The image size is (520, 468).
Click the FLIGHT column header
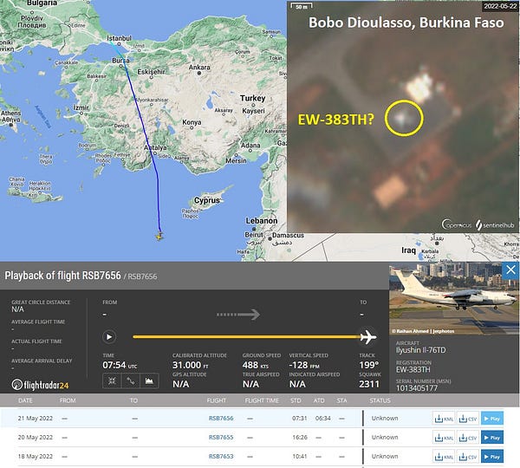coord(216,400)
